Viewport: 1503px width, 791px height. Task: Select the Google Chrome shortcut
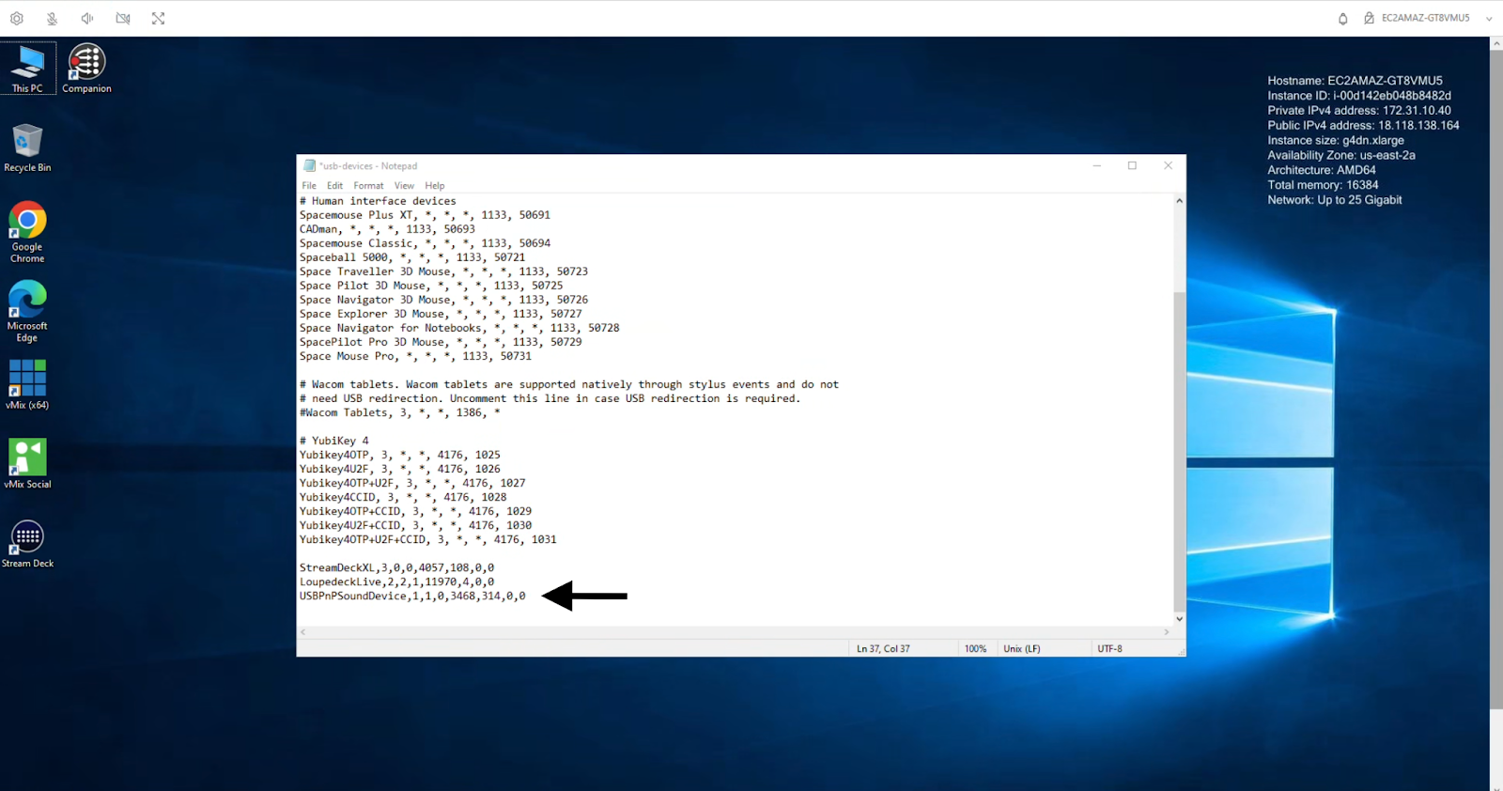tap(27, 232)
